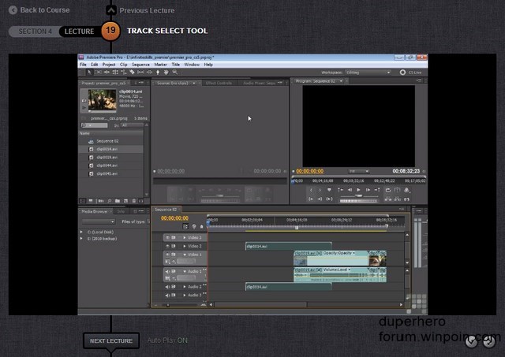
Task: Step forward one frame in Program monitor
Action: coord(368,190)
